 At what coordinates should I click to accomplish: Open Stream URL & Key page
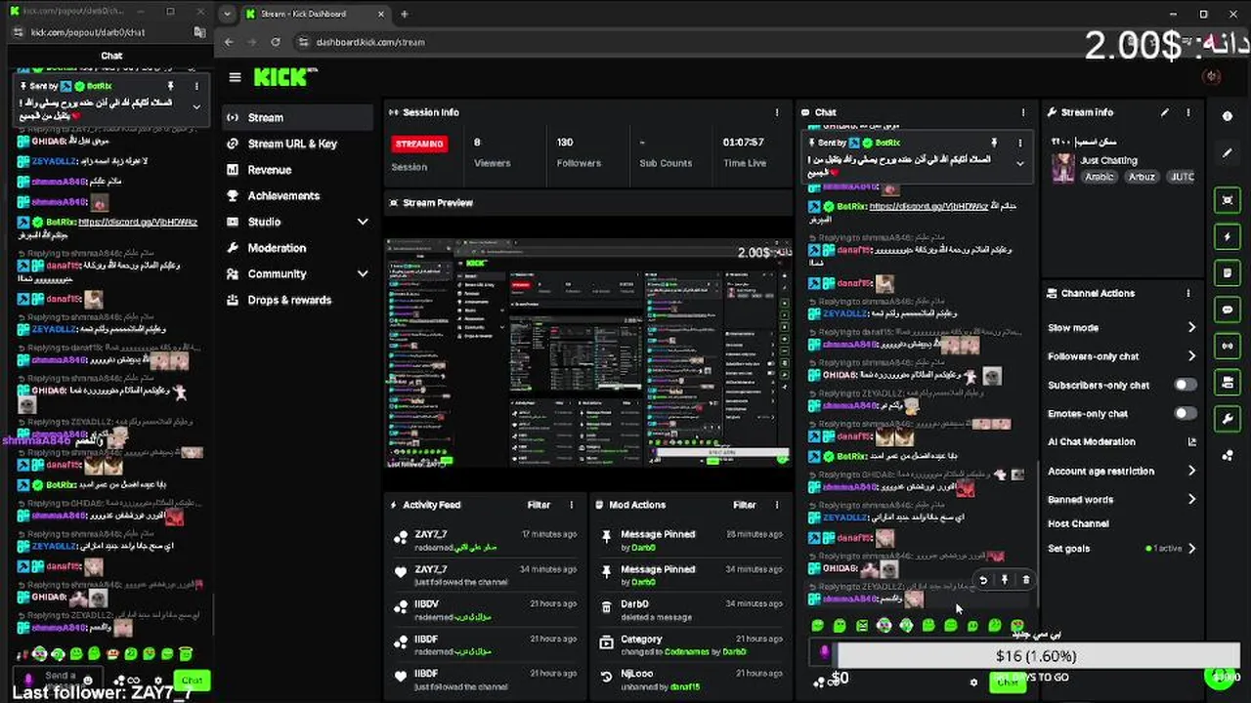tap(298, 144)
